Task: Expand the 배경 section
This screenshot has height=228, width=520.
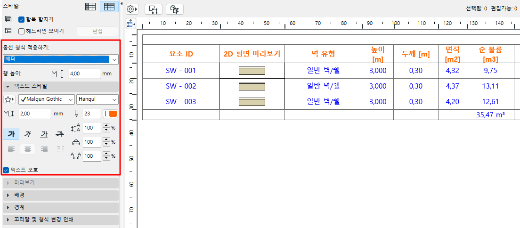Action: [x=61, y=195]
